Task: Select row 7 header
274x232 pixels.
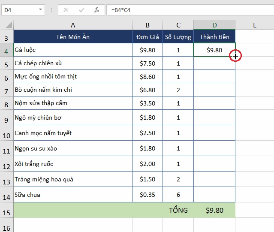Action: (x=6, y=90)
